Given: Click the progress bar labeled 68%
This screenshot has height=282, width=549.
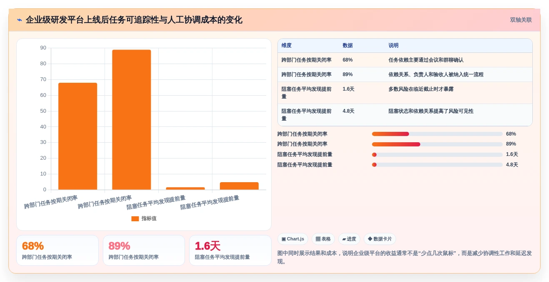Looking at the screenshot, I should pyautogui.click(x=437, y=134).
